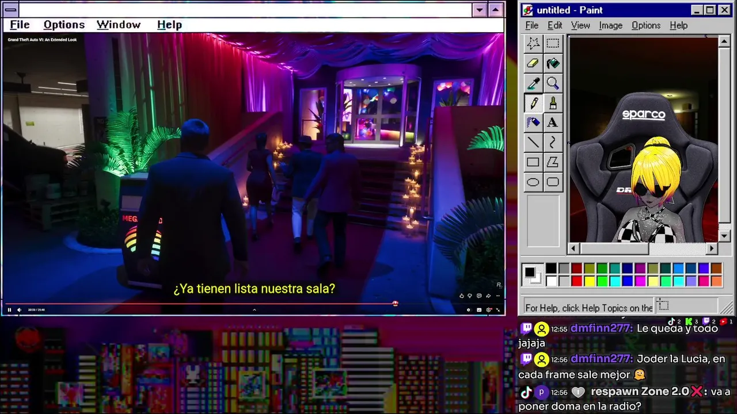
Task: Open the Options menu in the video window
Action: [64, 25]
